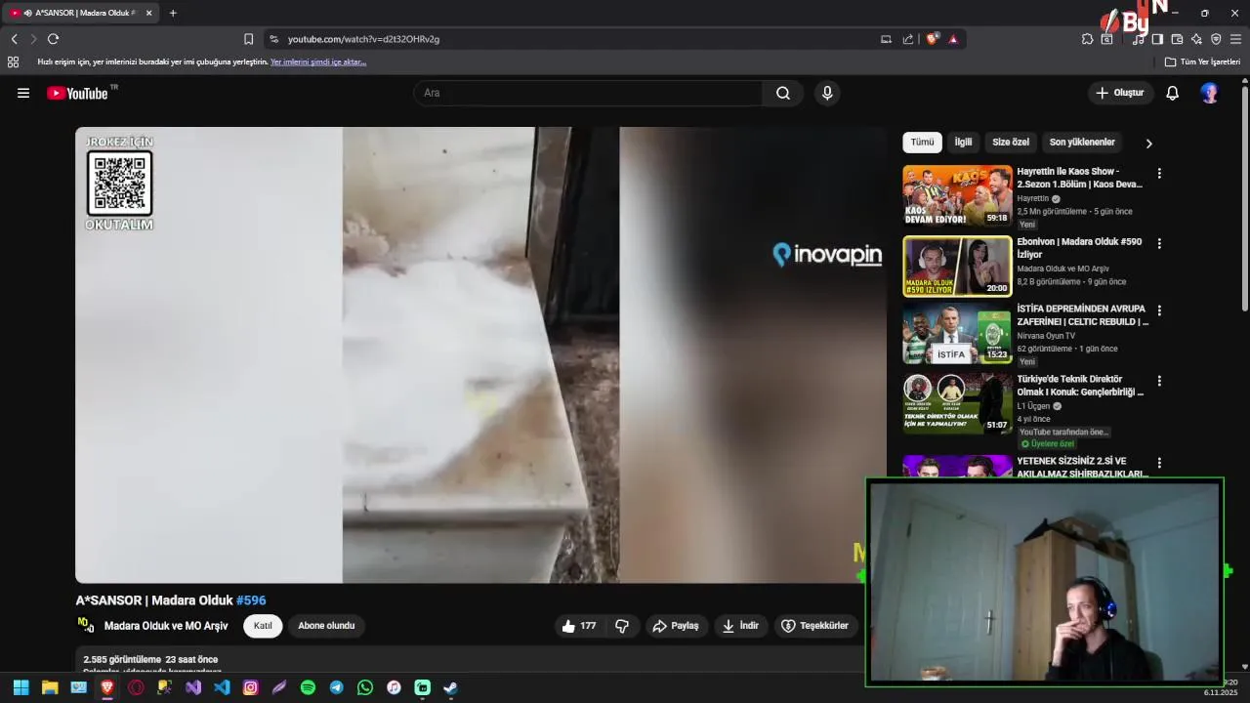1250x703 pixels.
Task: Open options for Türkiye'de Teknik Direktör video
Action: coord(1159,381)
